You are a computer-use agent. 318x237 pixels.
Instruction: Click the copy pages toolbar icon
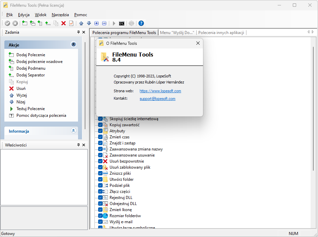click(x=56, y=23)
